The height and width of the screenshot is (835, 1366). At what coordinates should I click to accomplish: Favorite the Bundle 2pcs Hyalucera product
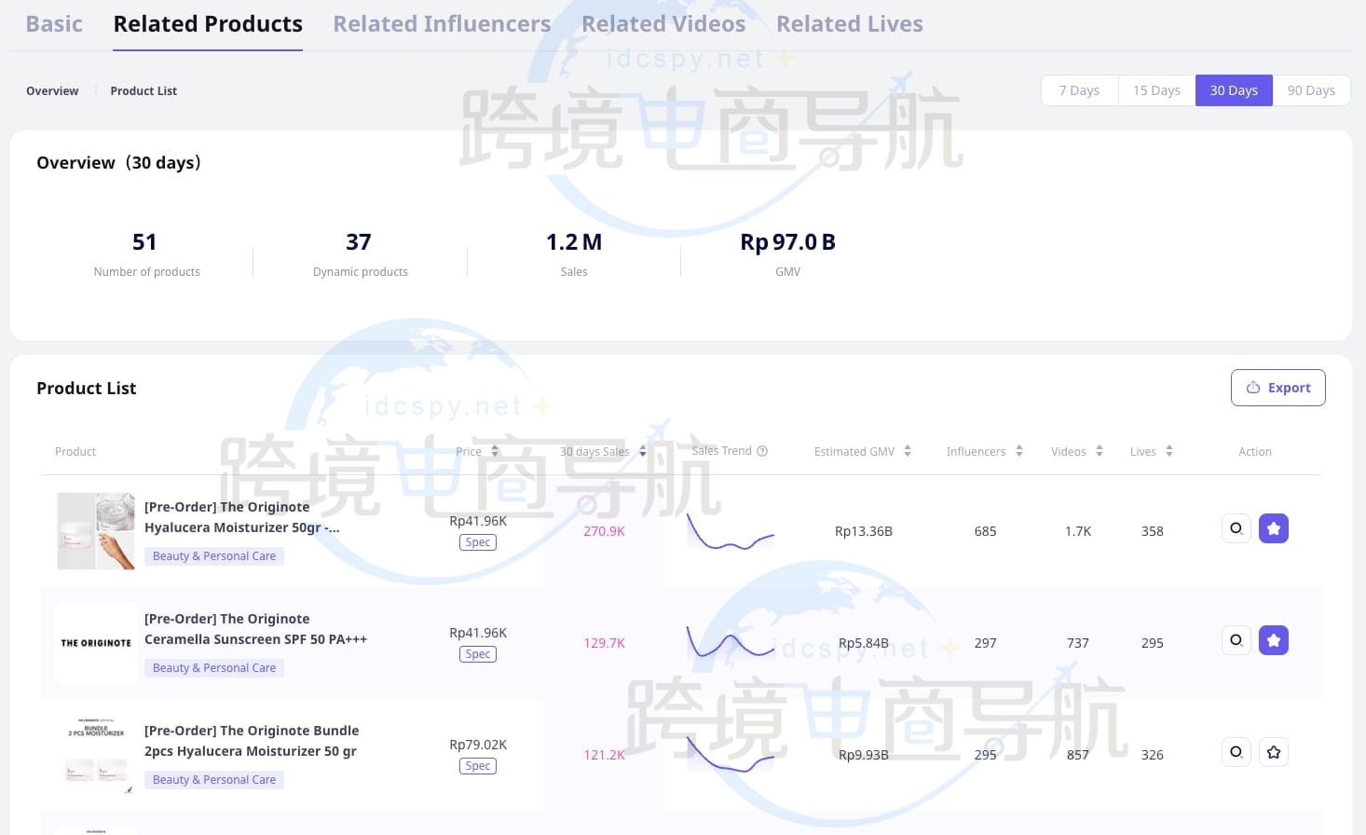coord(1273,752)
